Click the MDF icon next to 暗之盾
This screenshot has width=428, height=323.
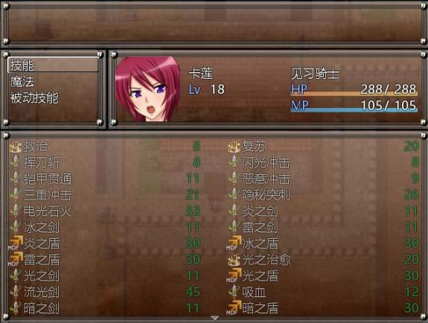234,307
